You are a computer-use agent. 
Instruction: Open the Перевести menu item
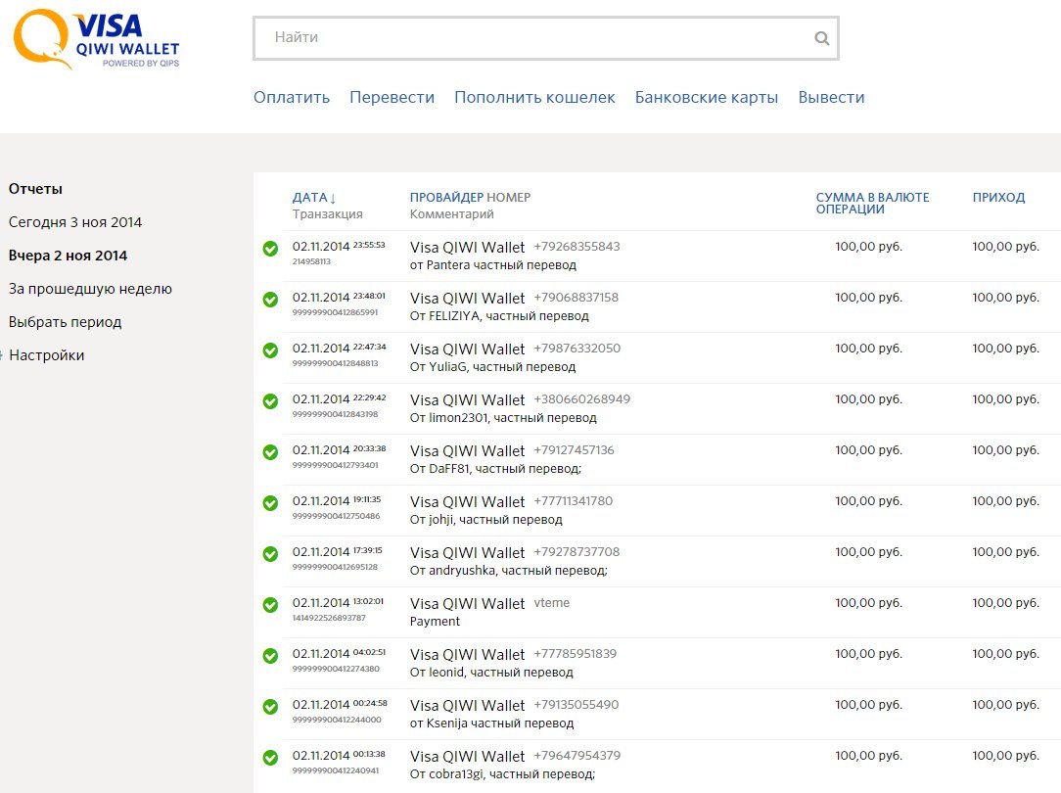point(392,98)
